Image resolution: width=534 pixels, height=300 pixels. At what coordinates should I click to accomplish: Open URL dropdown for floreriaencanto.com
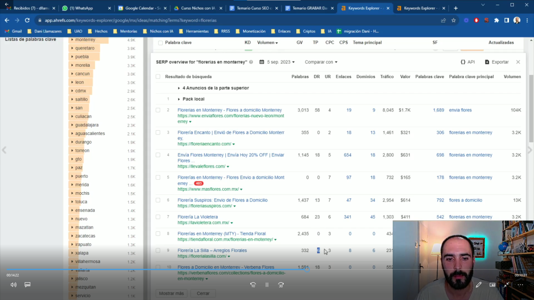pyautogui.click(x=234, y=144)
